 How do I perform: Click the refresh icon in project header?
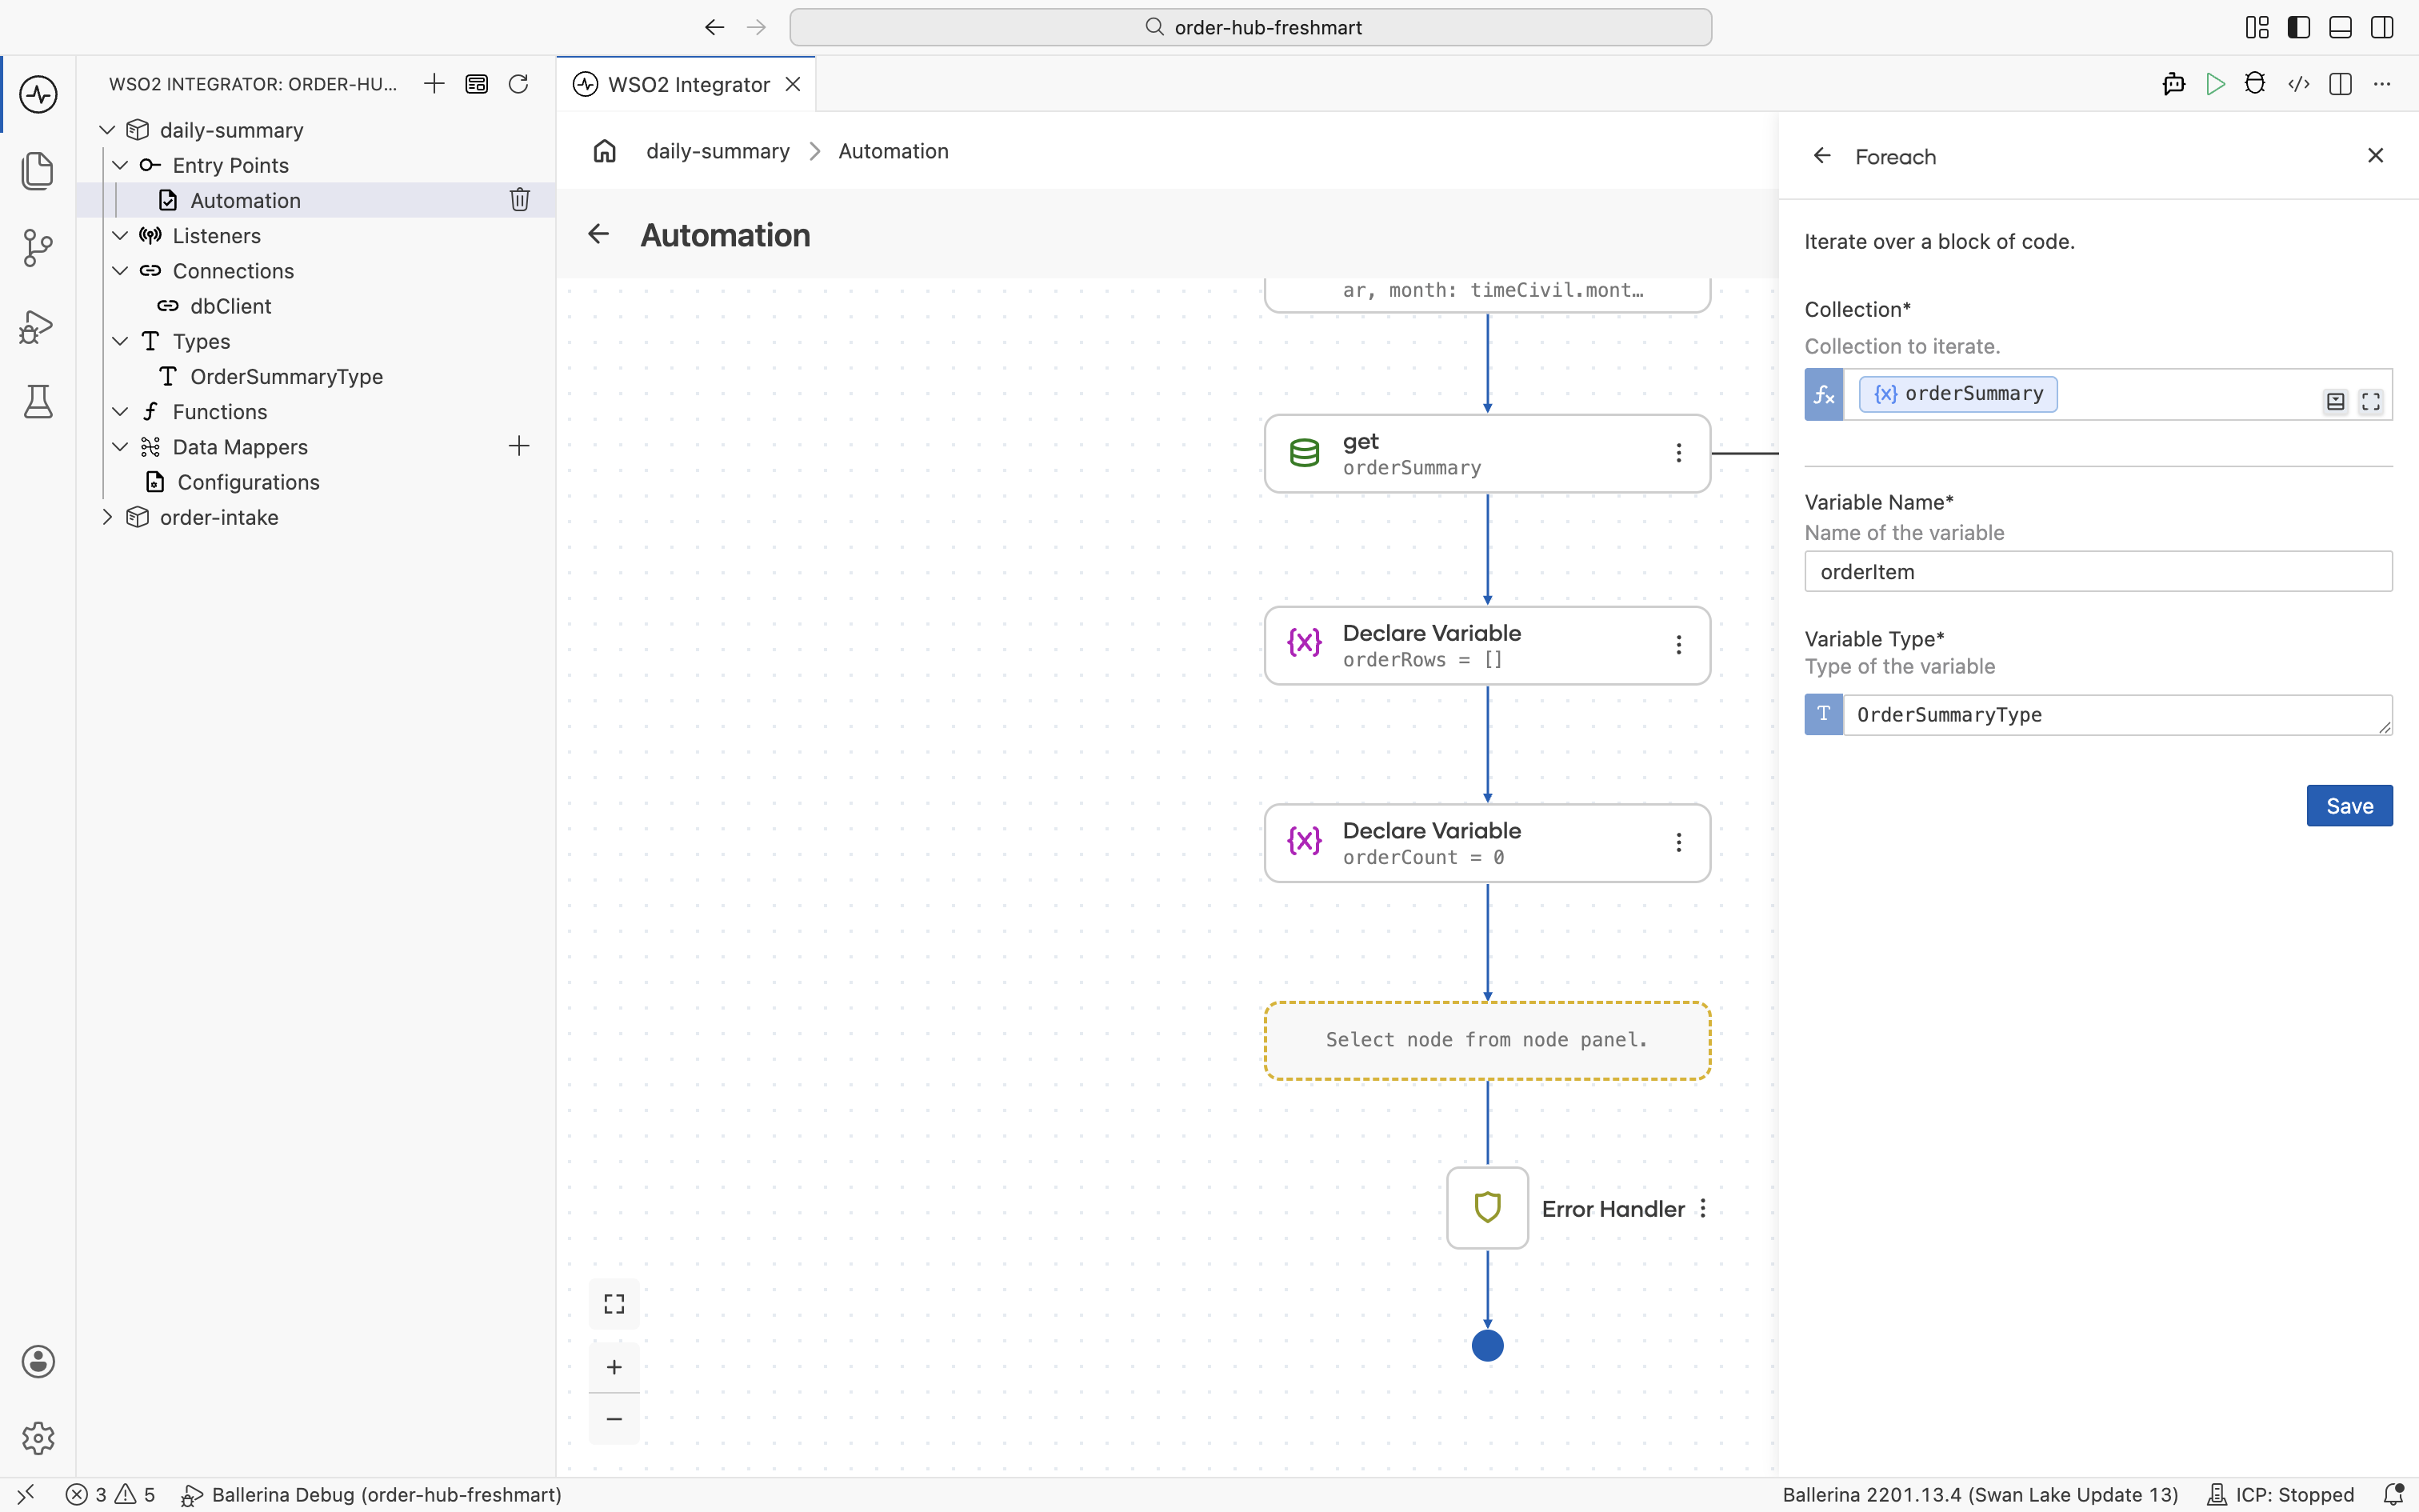tap(518, 84)
